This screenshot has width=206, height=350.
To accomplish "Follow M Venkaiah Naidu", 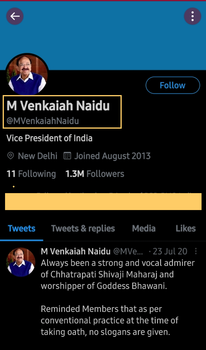I will point(172,86).
